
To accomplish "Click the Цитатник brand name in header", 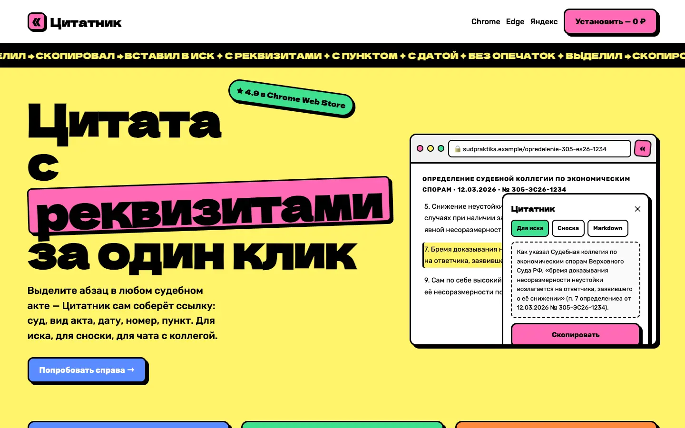I will 86,23.
